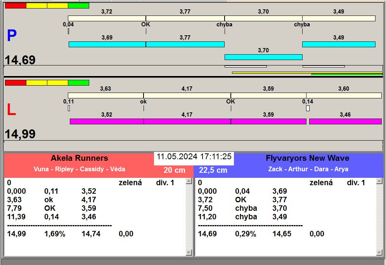Click the 22,5 cm jump height label

tap(213, 170)
